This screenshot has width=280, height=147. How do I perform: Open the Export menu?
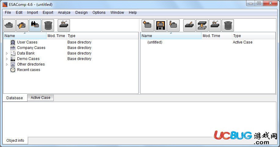(48, 13)
